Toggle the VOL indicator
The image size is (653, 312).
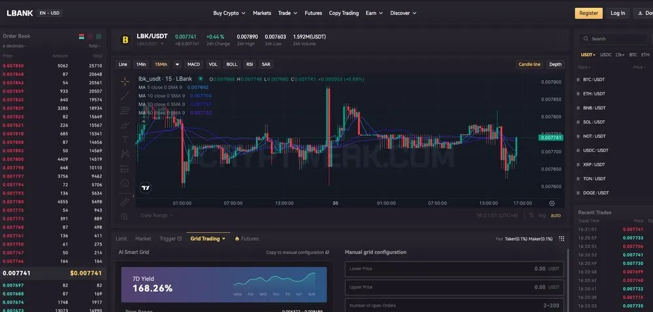[213, 65]
